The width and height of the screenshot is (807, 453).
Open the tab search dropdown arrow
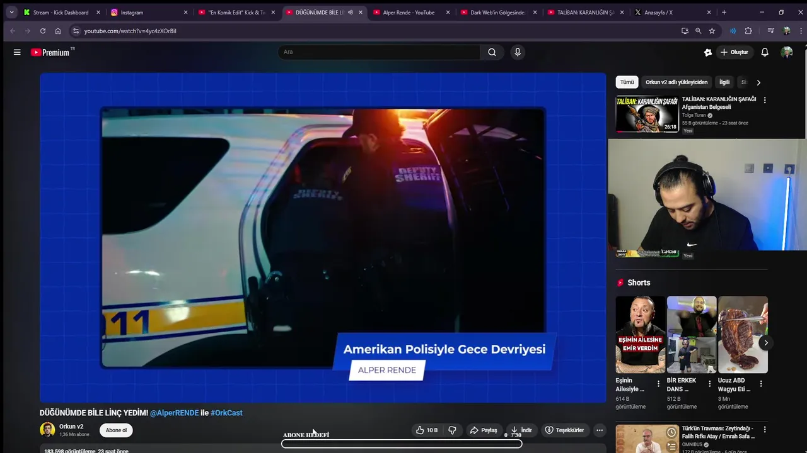pos(11,12)
